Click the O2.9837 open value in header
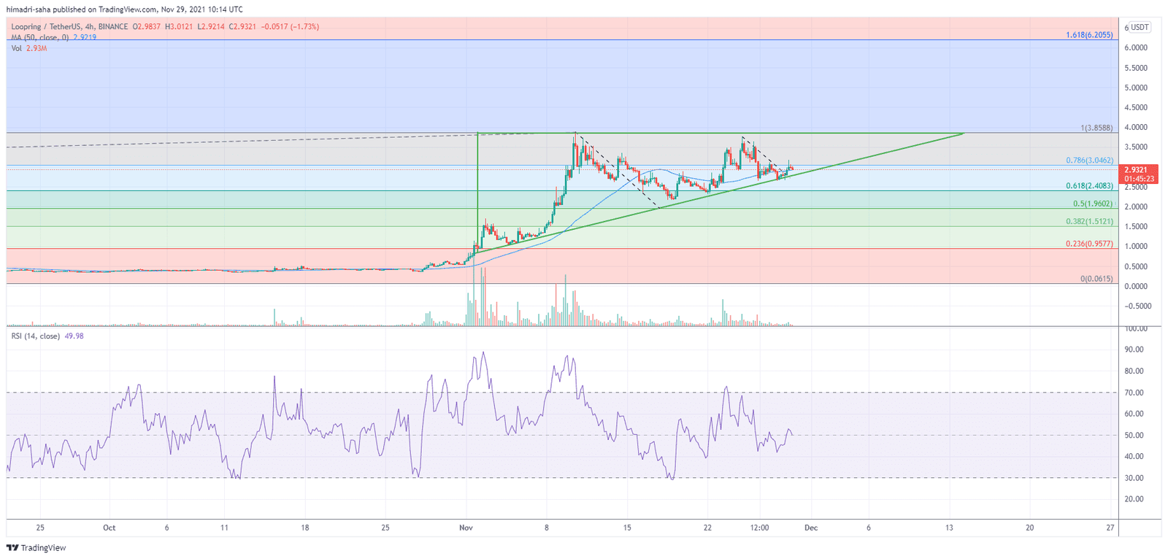Screen dimensions: 1168x559 147,27
